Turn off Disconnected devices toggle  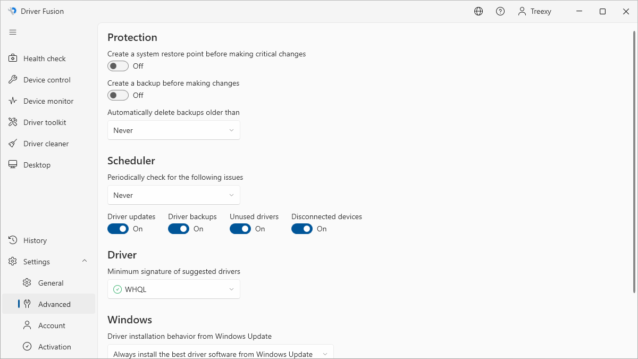click(302, 229)
